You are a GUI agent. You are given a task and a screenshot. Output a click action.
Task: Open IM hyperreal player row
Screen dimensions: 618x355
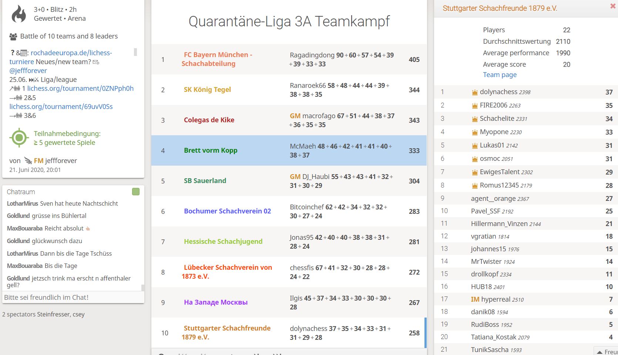tap(526, 299)
